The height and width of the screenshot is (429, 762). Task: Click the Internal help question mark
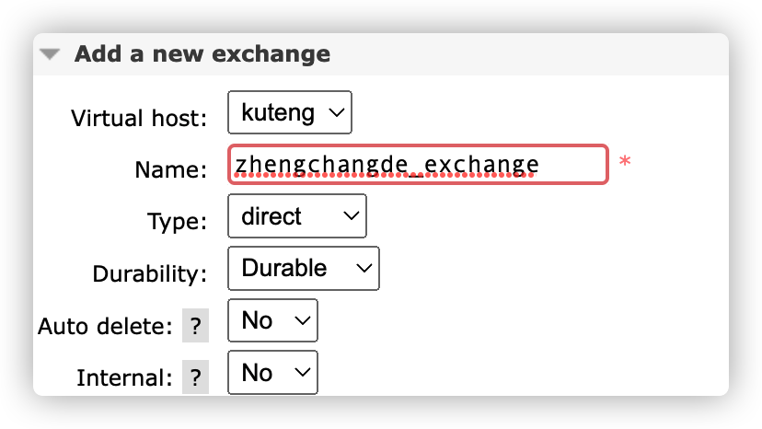tap(195, 377)
